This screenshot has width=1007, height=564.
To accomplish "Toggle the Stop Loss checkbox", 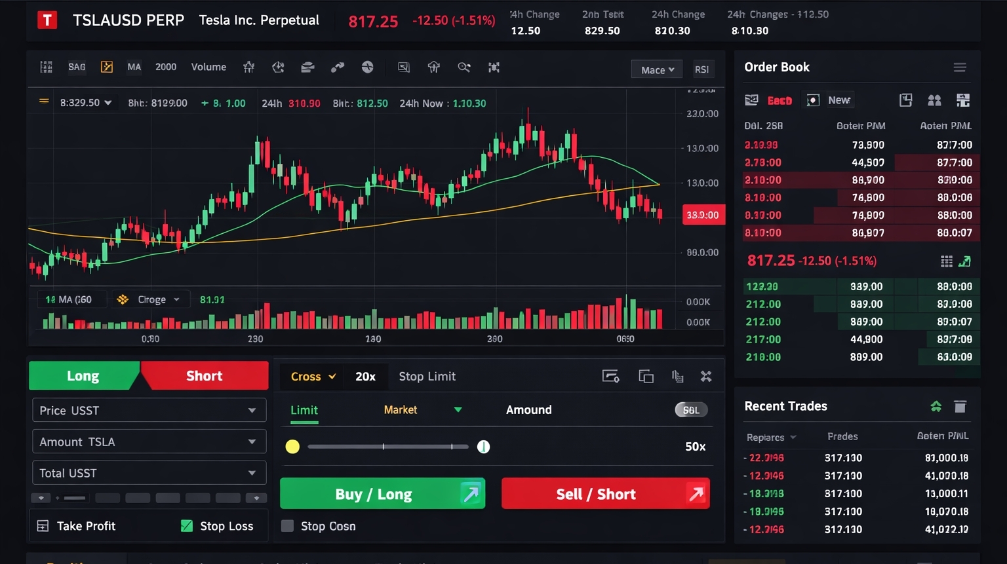I will click(187, 526).
